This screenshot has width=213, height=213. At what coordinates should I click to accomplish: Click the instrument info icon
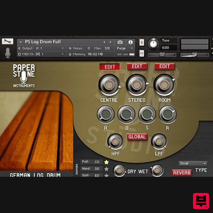click(130, 42)
